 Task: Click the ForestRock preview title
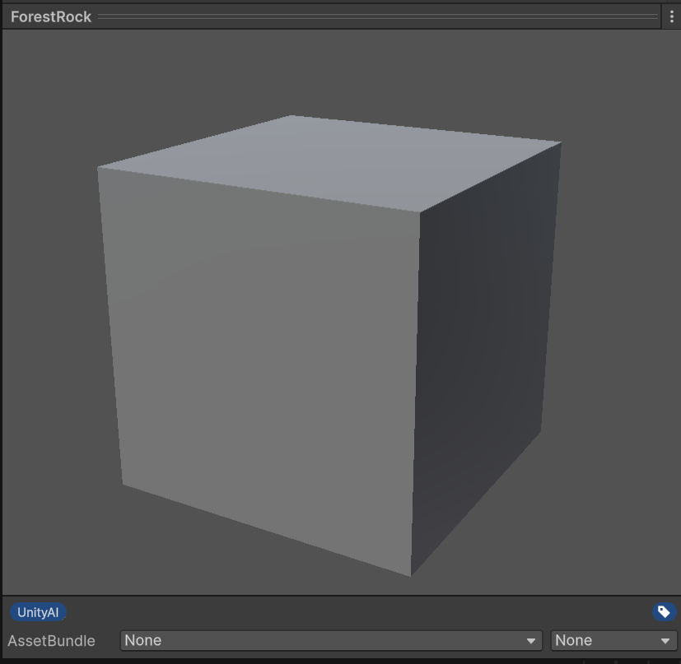click(x=51, y=17)
